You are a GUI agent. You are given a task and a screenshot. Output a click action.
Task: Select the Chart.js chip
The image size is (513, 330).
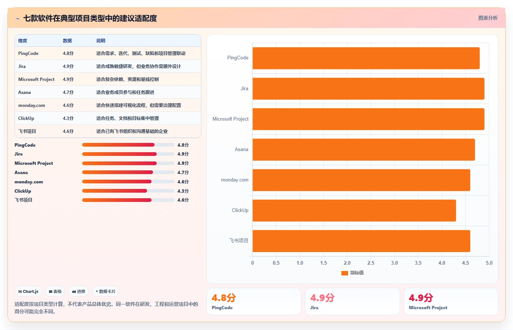pyautogui.click(x=28, y=291)
